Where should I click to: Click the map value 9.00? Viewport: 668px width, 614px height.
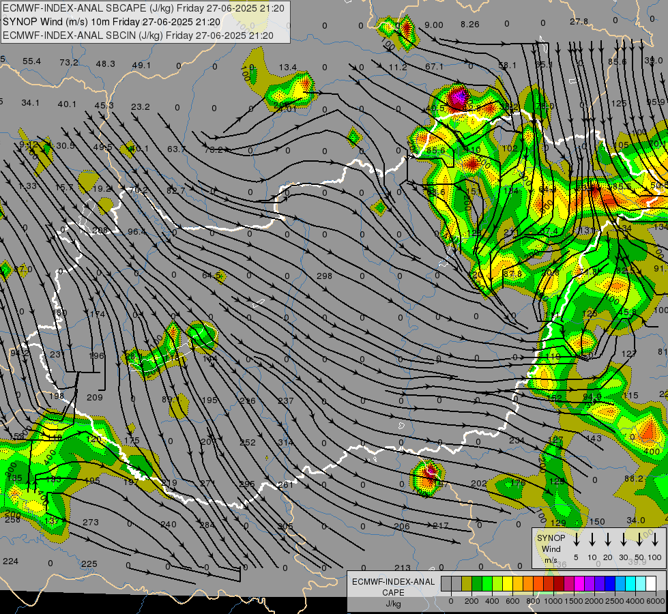click(x=434, y=25)
